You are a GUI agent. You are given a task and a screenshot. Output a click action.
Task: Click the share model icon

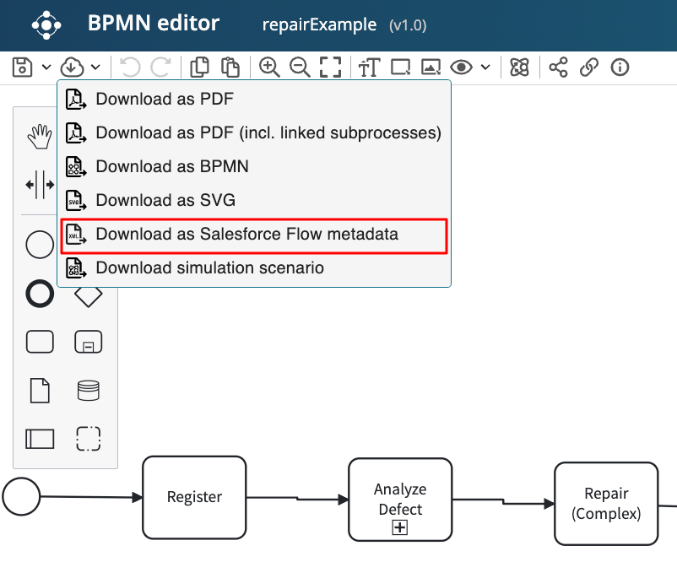pyautogui.click(x=558, y=68)
